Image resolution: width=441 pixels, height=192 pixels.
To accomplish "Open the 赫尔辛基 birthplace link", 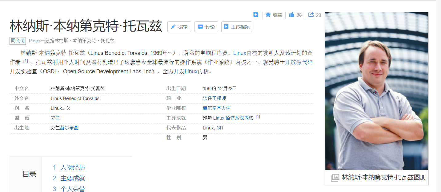I will tap(69, 128).
